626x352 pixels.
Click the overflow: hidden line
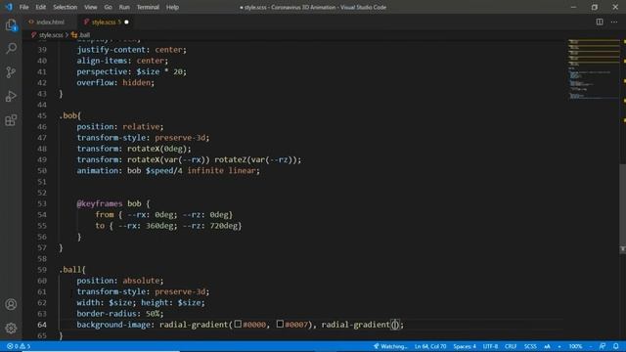pyautogui.click(x=115, y=82)
